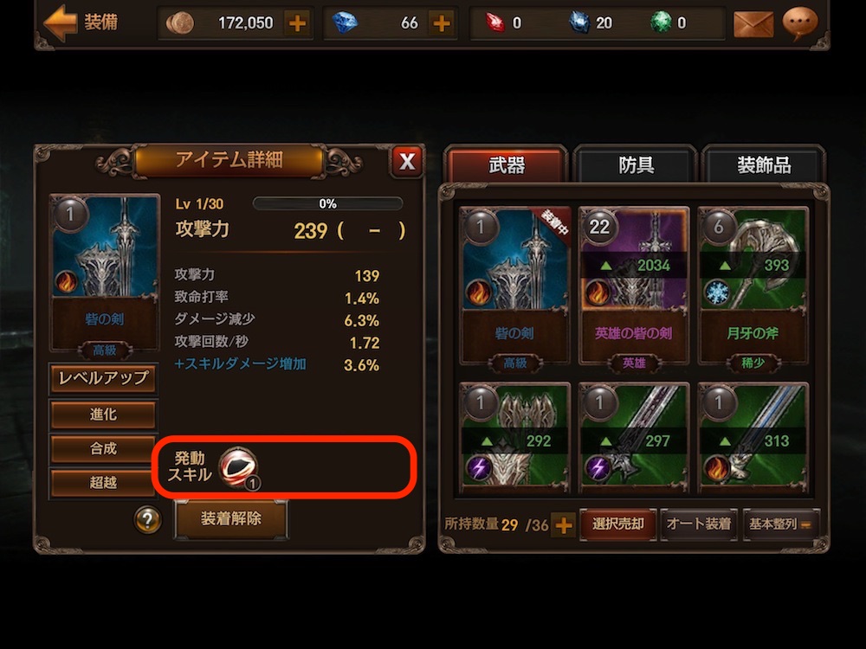Select the 英雄の皆の剣 weapon card

point(634,287)
